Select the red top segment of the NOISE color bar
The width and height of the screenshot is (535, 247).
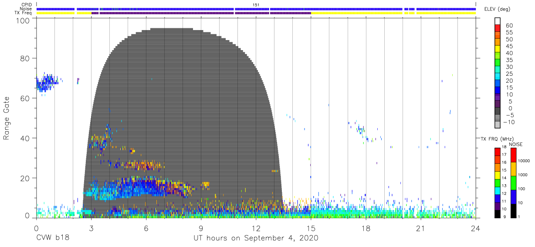pos(514,155)
